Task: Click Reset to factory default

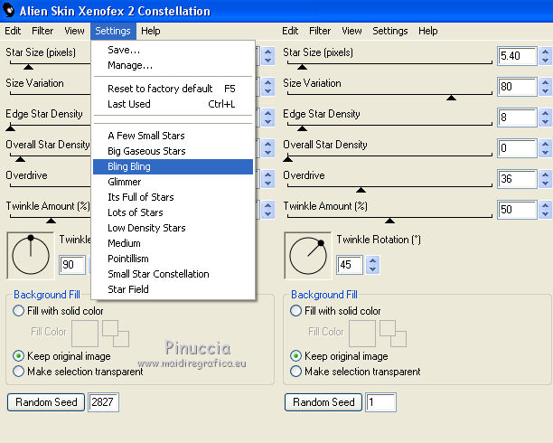Action: pos(160,89)
